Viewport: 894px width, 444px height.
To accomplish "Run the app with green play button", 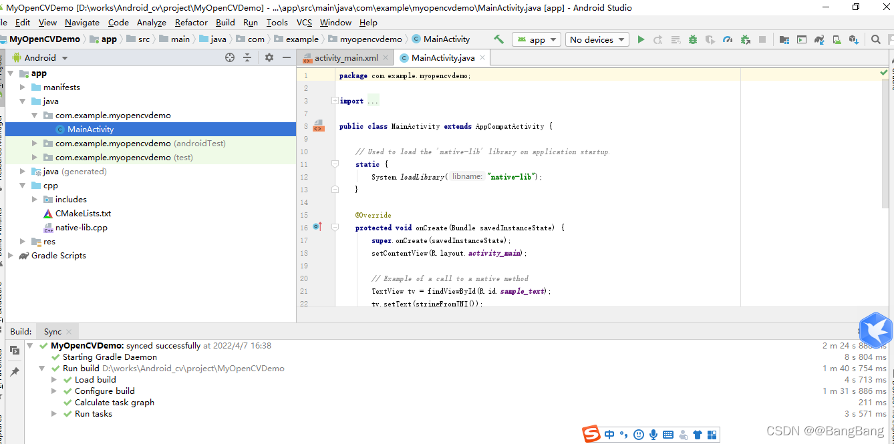I will pyautogui.click(x=641, y=39).
